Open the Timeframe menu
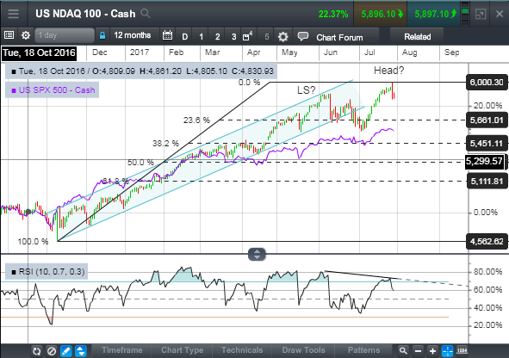 (x=121, y=350)
